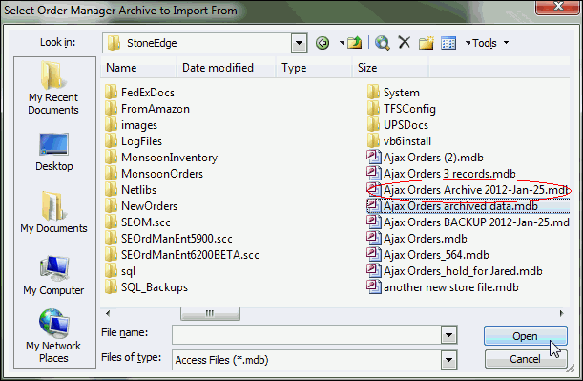Go up one folder level icon
583x381 pixels.
(354, 43)
